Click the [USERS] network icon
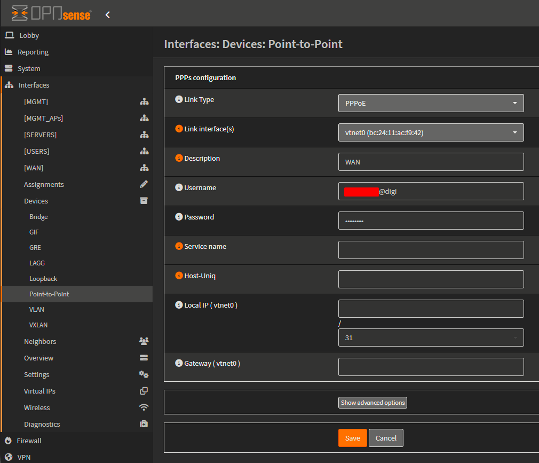Screen dimensions: 539x463 [x=145, y=151]
